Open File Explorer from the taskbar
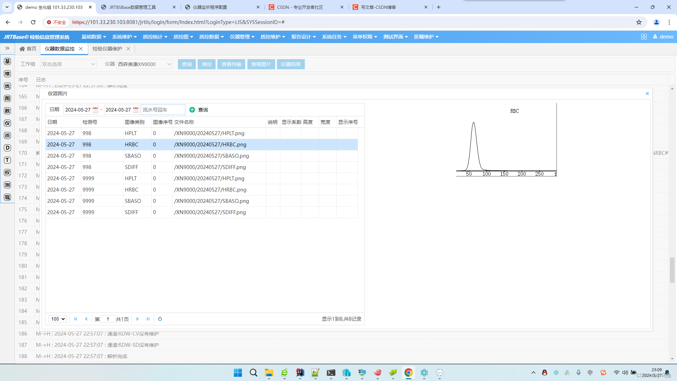Screen dimensions: 677x381 click(269, 373)
